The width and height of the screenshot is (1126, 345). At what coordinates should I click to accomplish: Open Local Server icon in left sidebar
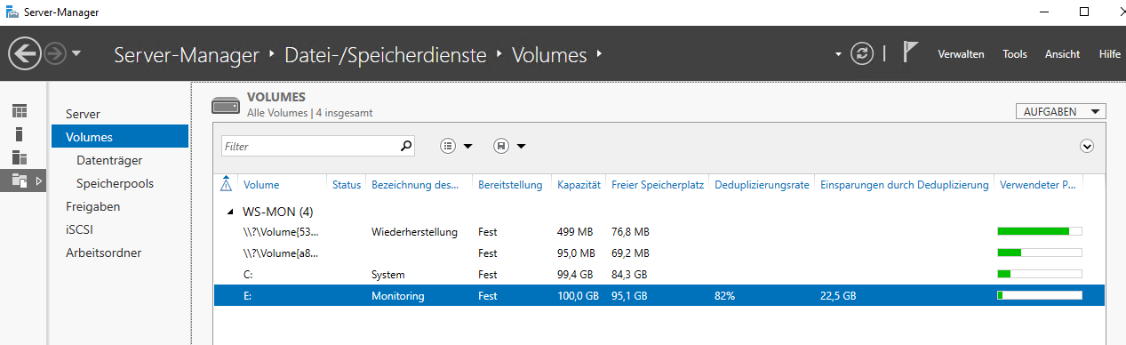click(x=20, y=134)
